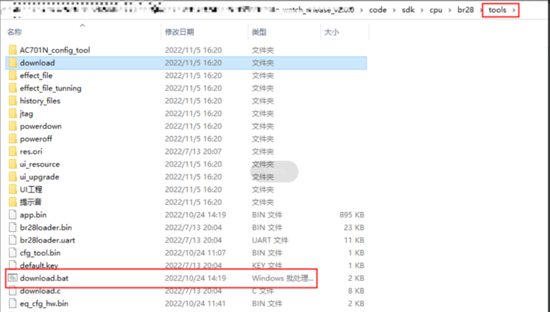Screen dimensions: 550x312
Task: Expand the chevron after cpu breadcrumb
Action: (x=450, y=10)
